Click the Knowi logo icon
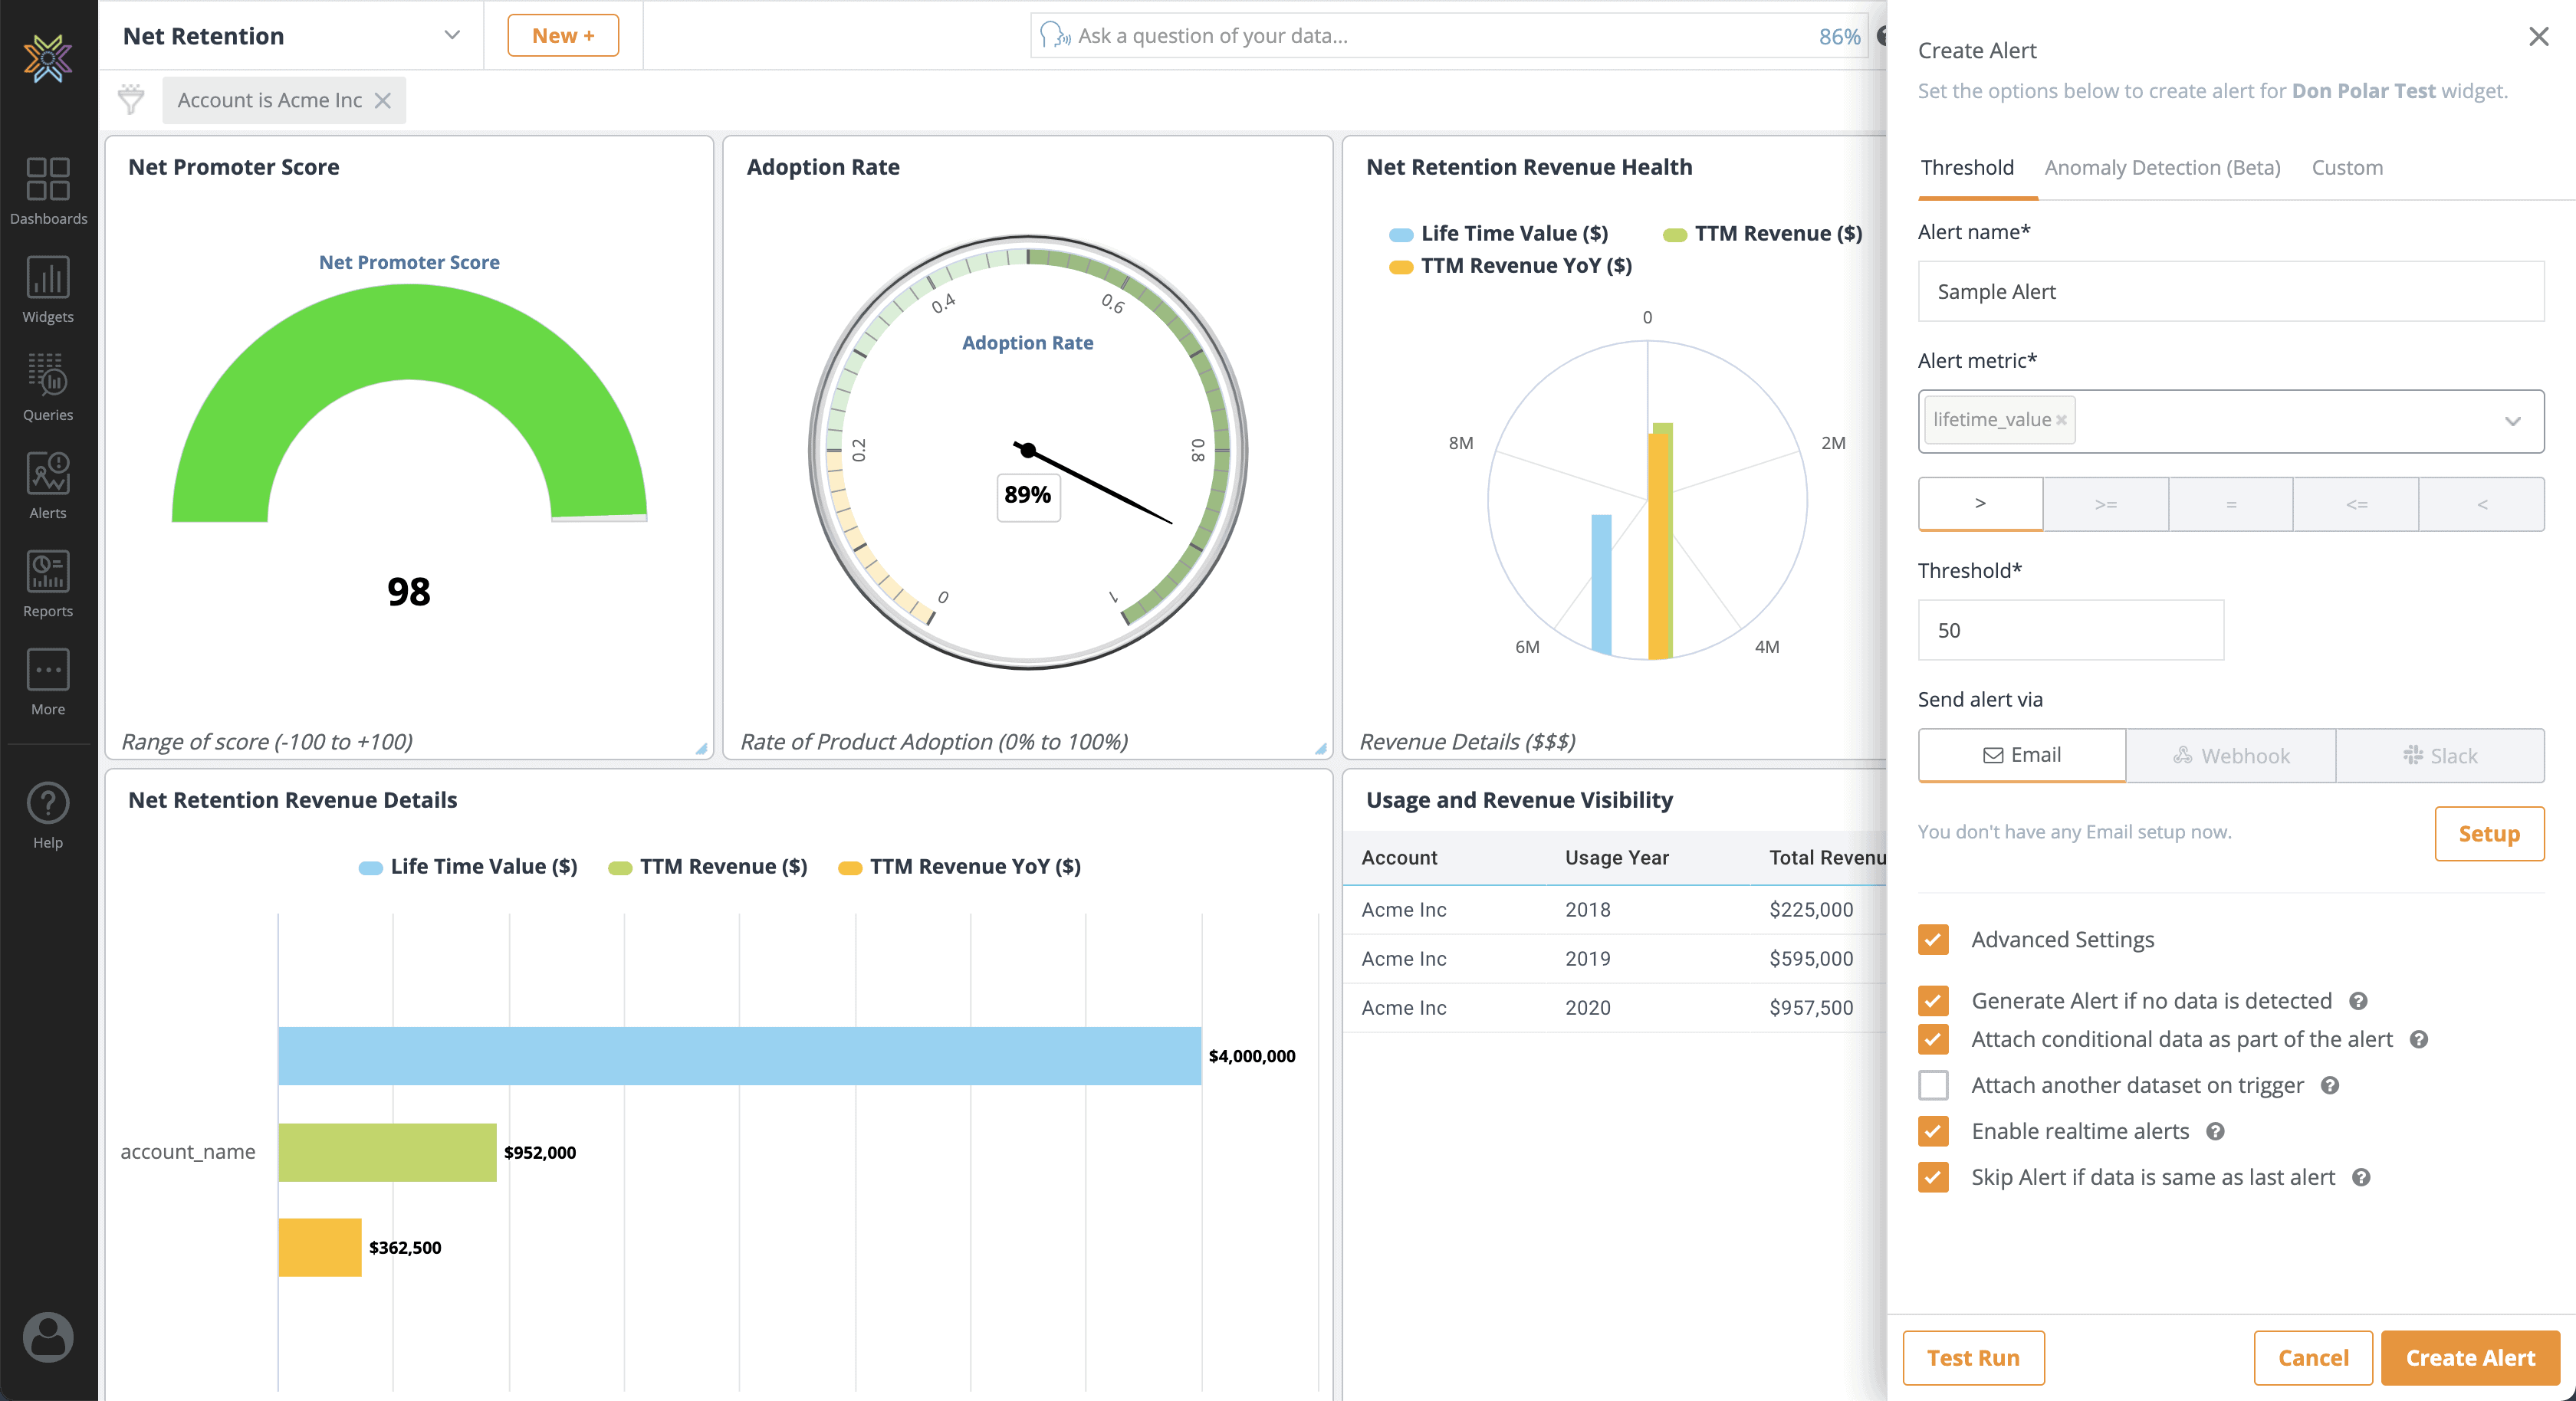Image resolution: width=2576 pixels, height=1401 pixels. (x=48, y=58)
